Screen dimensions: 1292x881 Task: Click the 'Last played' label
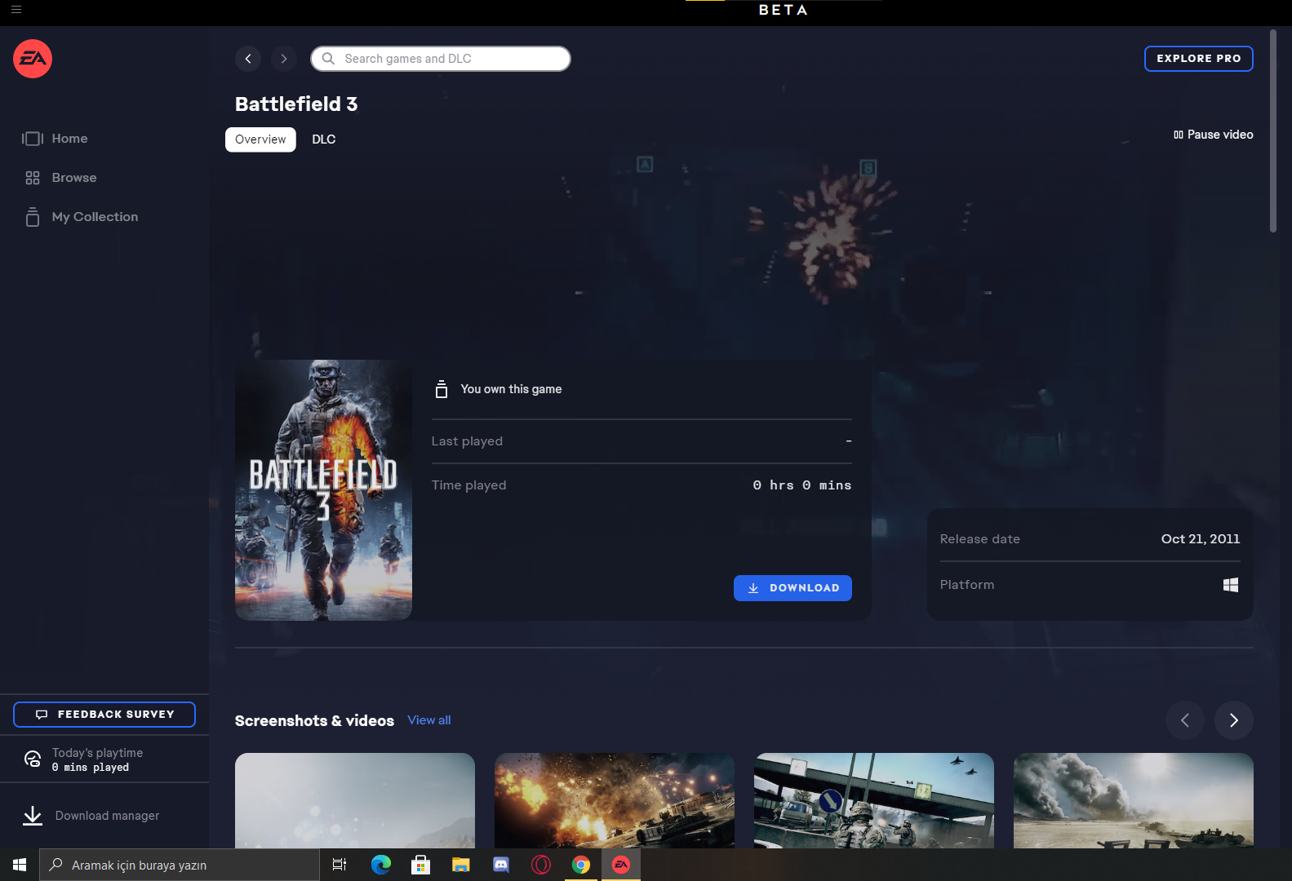click(467, 441)
